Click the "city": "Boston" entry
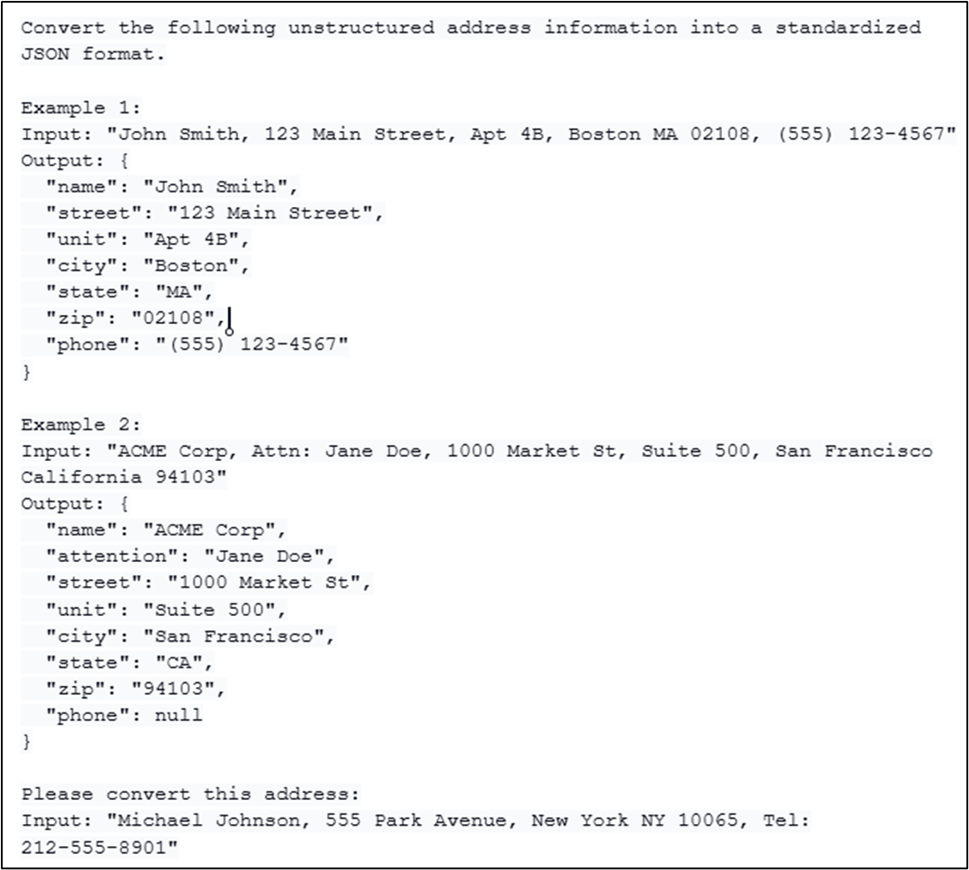The image size is (969, 870). (x=148, y=266)
